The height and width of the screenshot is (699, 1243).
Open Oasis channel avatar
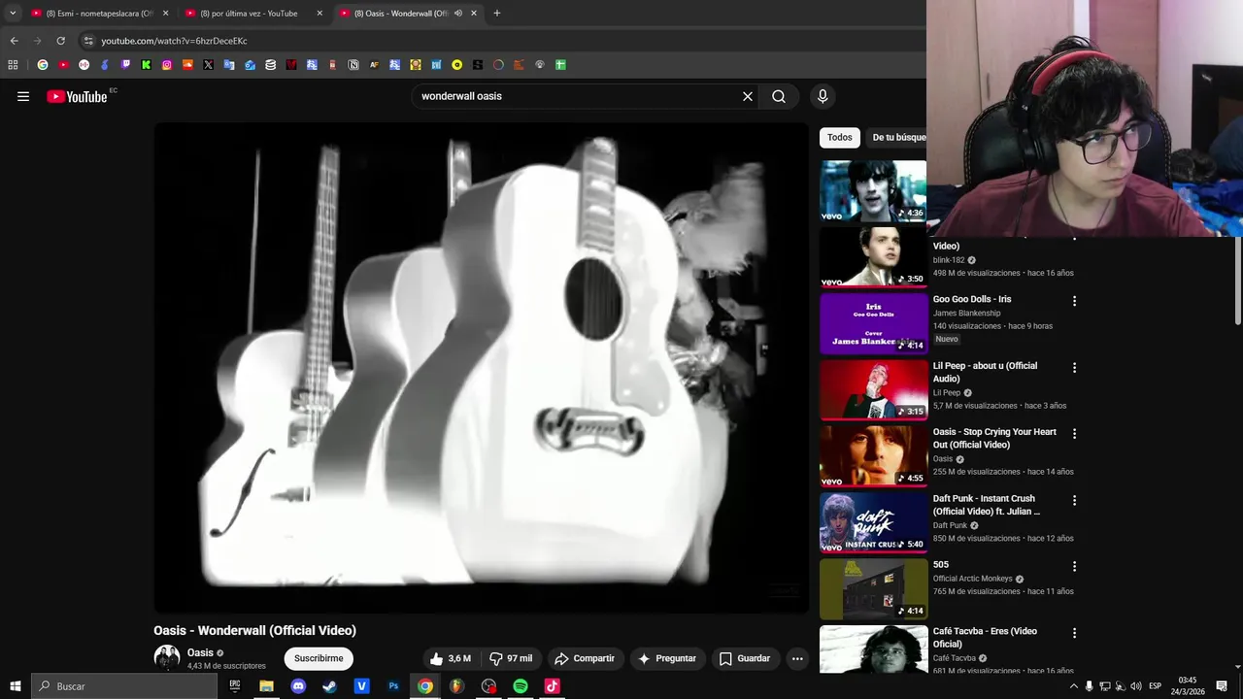pos(167,658)
